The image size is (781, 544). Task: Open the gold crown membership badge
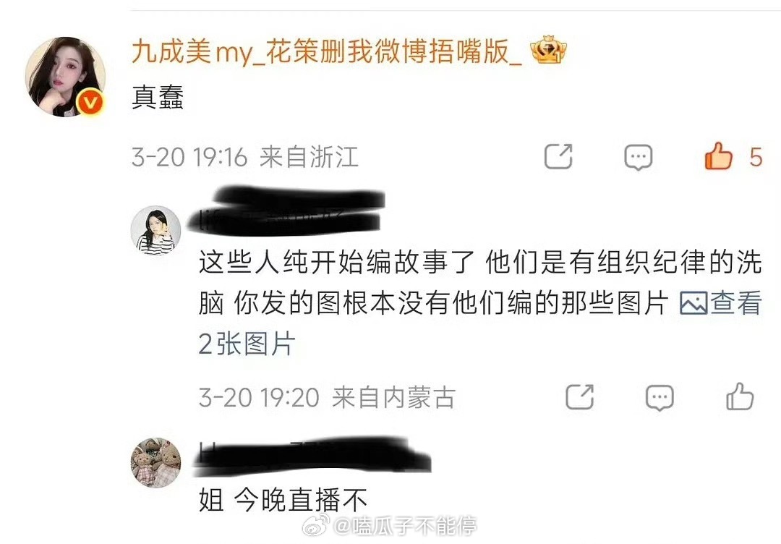click(548, 50)
